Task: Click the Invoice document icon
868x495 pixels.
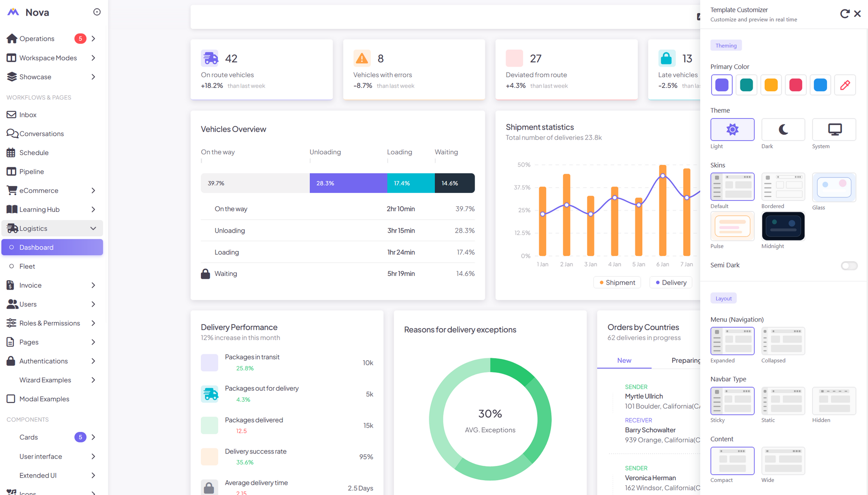Action: 11,285
